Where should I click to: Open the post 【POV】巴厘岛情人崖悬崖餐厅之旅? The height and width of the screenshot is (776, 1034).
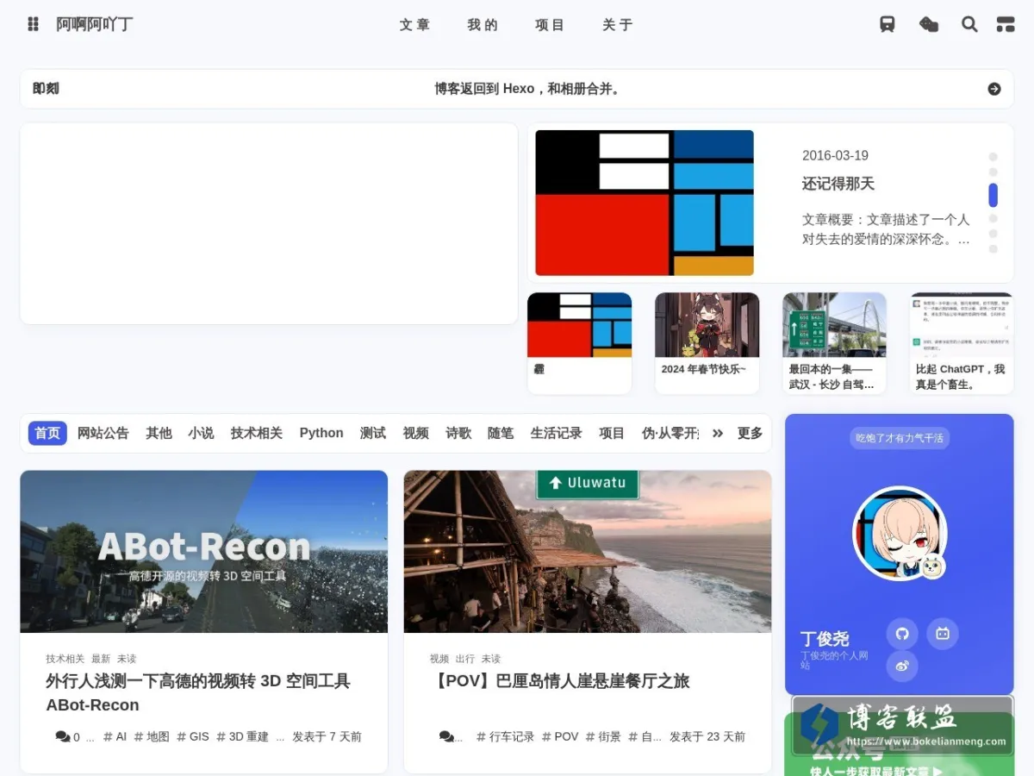point(560,681)
